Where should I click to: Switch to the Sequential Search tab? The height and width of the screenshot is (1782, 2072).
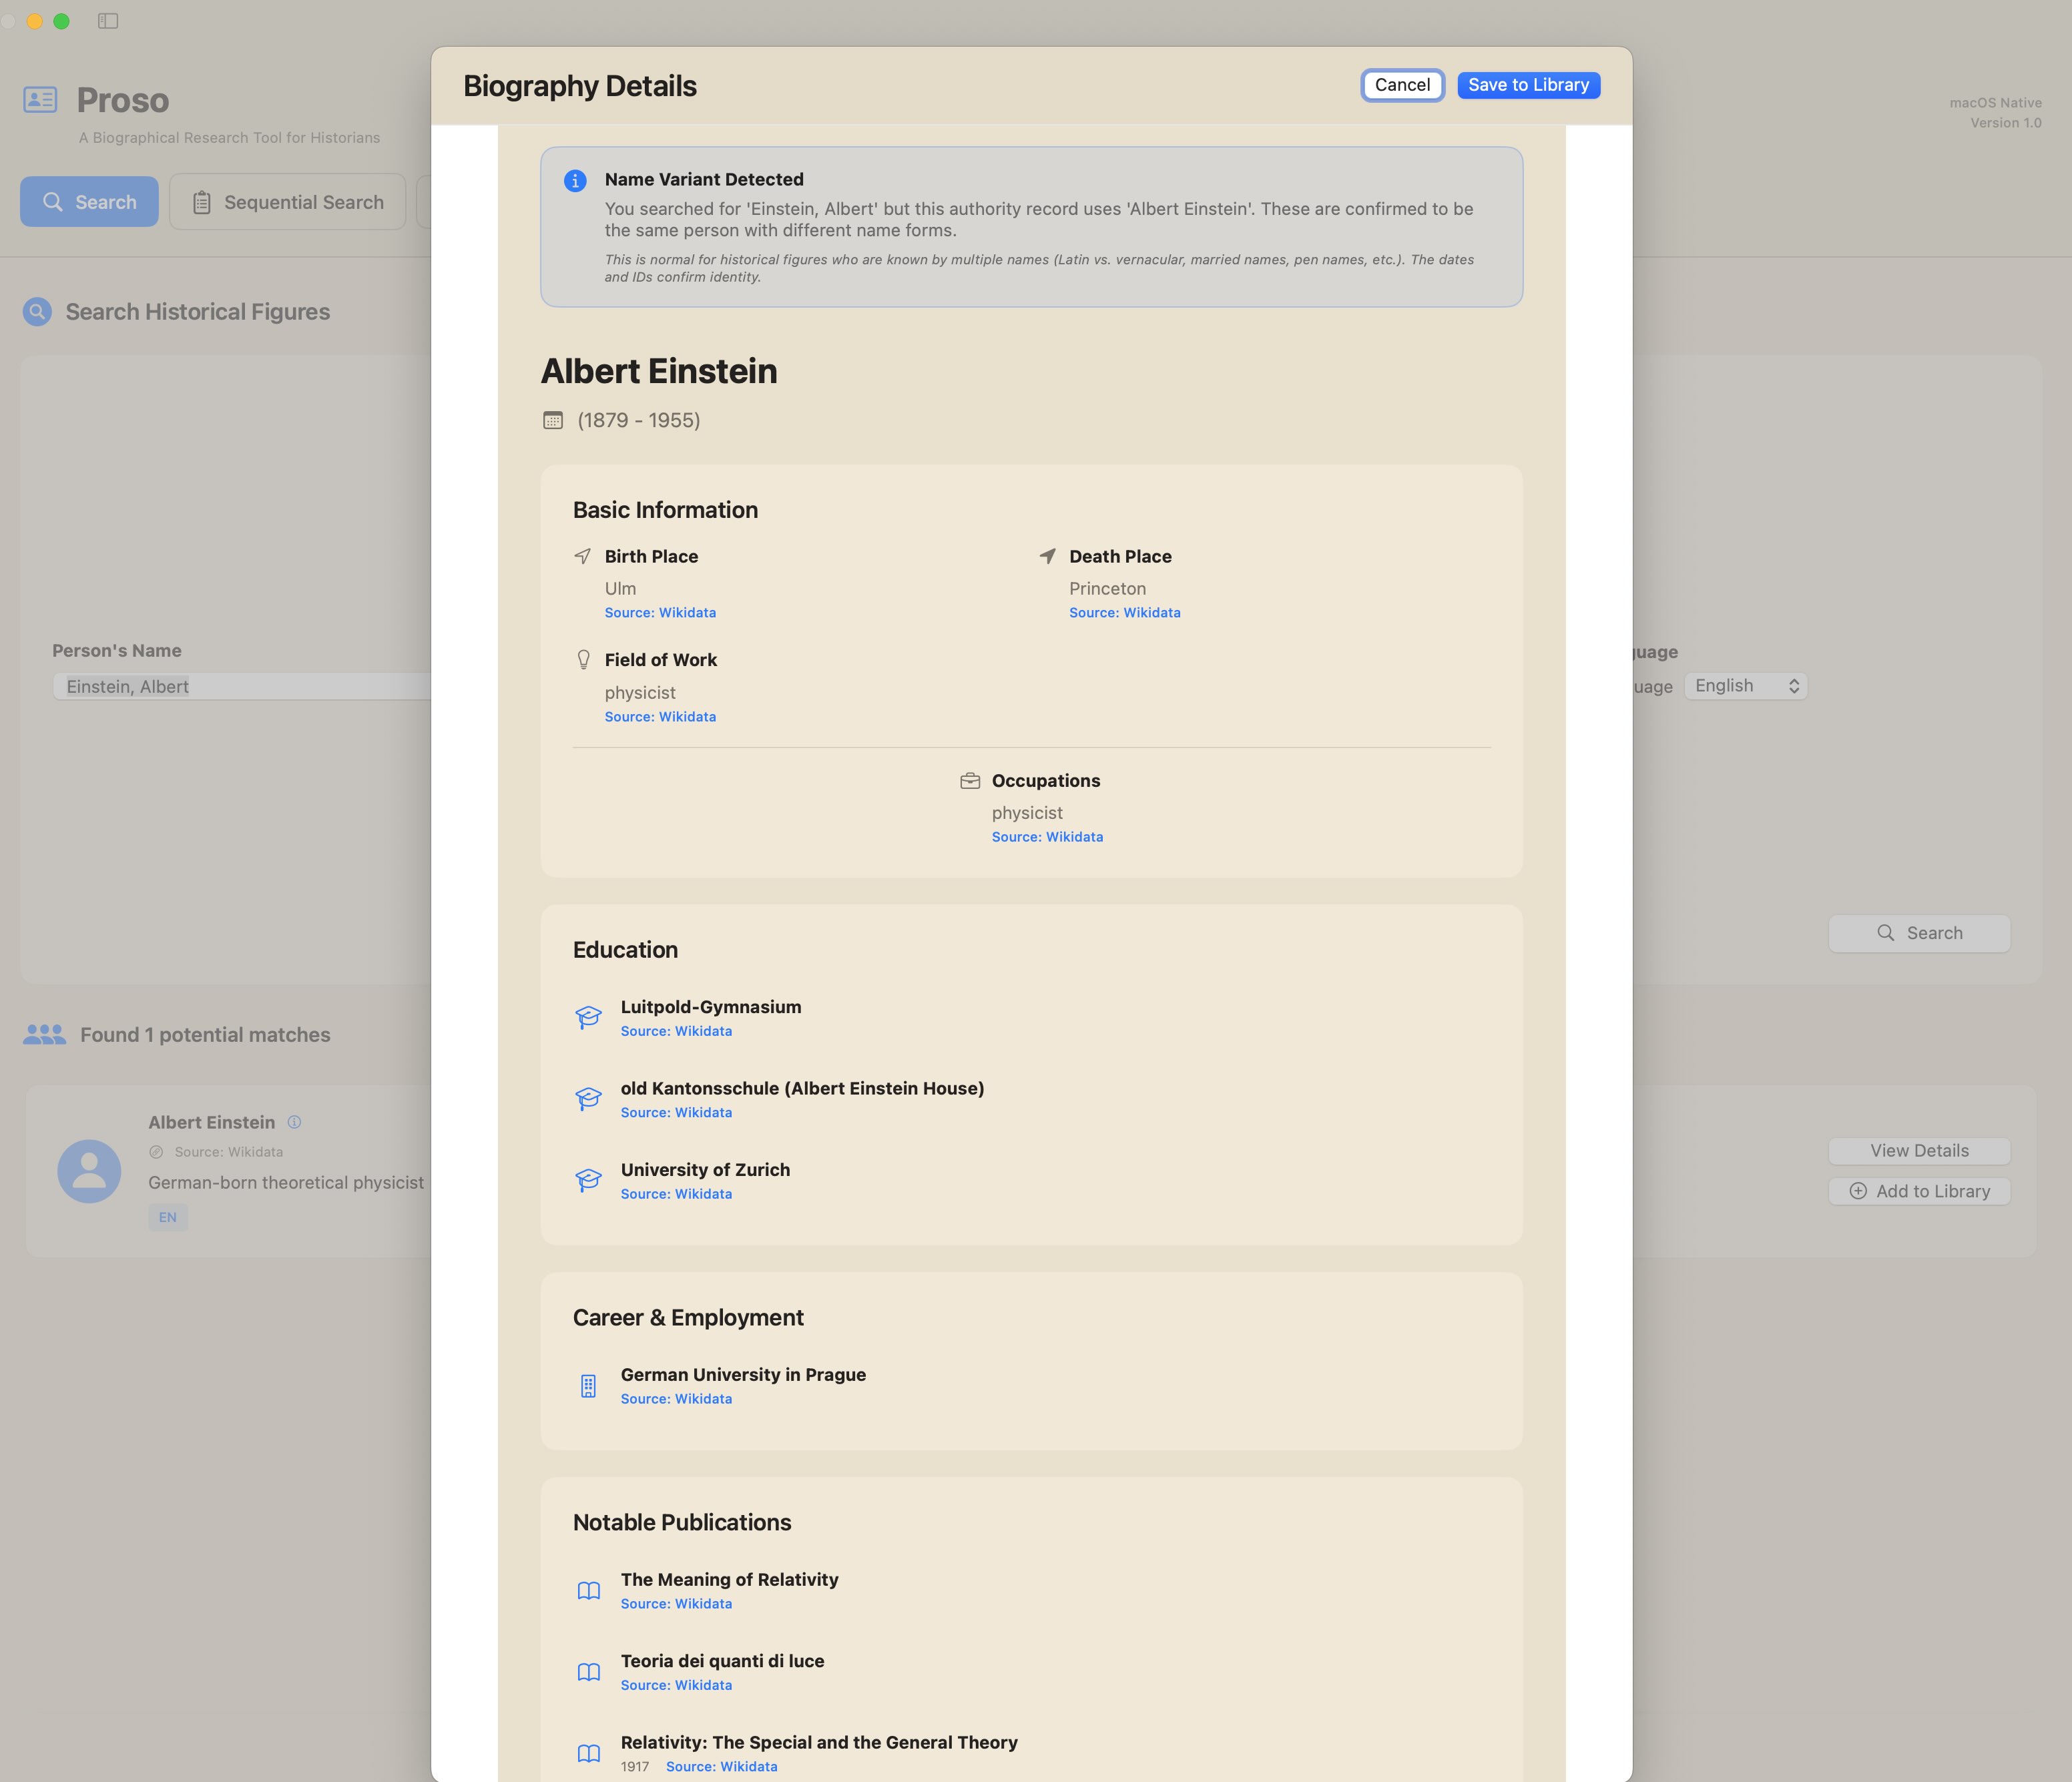[x=288, y=201]
